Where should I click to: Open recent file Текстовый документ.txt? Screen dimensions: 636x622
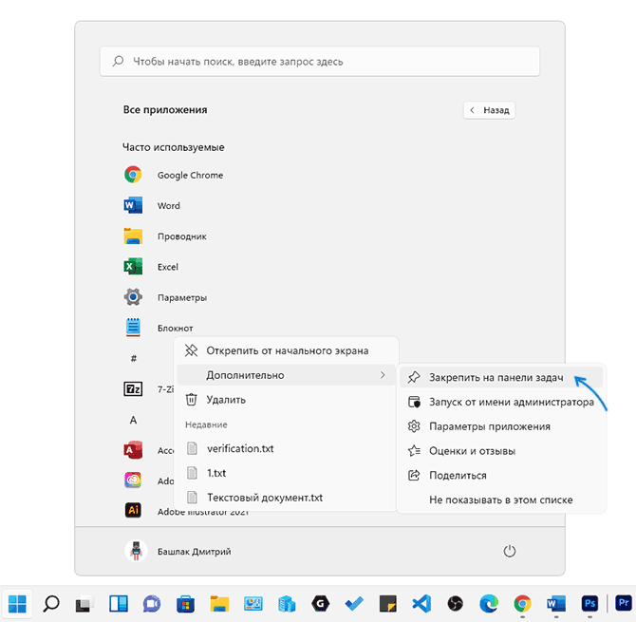[x=287, y=498]
